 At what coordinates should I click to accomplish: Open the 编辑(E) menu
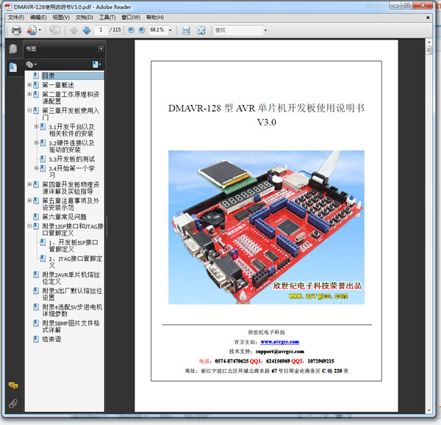[38, 18]
